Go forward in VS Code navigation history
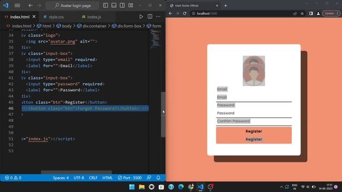This screenshot has width=342, height=192. point(39,5)
